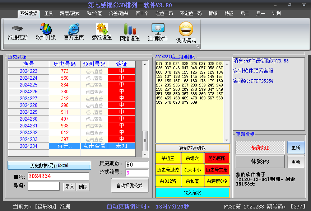Select the 福彩3D lottery button
Image resolution: width=311 pixels, height=211 pixels.
(260, 147)
